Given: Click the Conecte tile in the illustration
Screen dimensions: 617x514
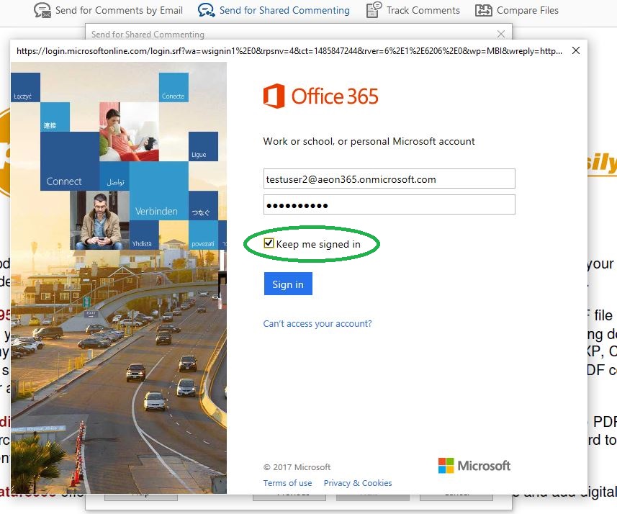Looking at the screenshot, I should pos(174,87).
